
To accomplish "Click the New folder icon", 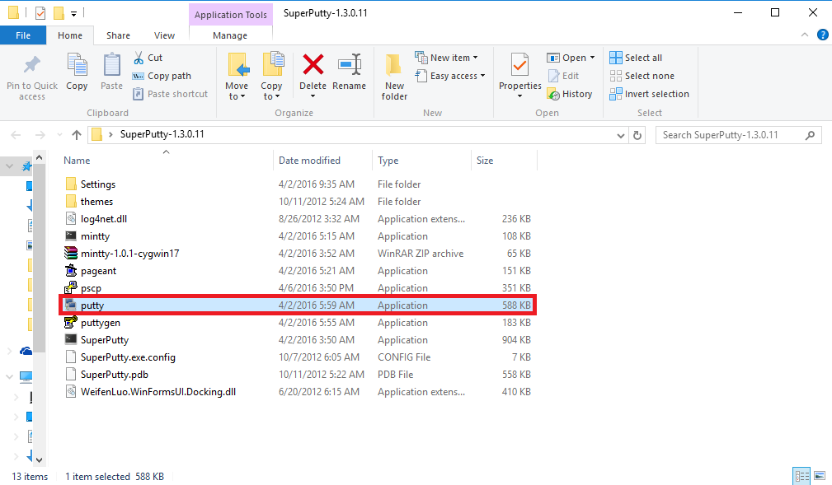I will [x=394, y=65].
